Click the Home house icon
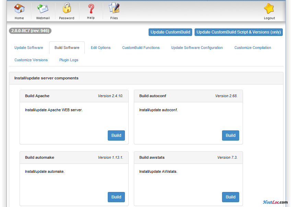Image resolution: width=291 pixels, height=207 pixels. tap(19, 9)
